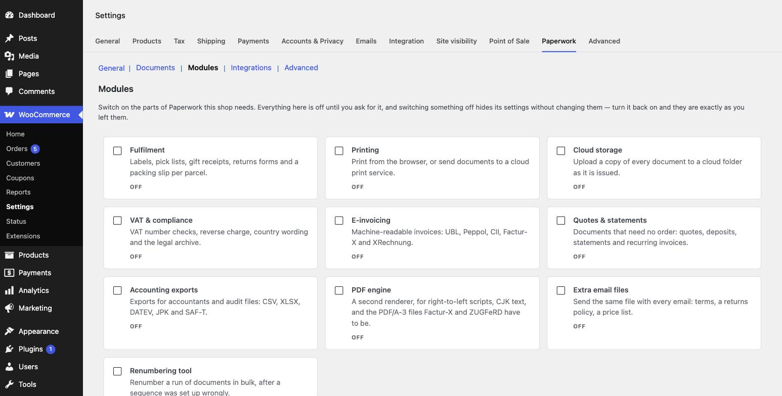This screenshot has width=782, height=396.
Task: Click the Orders count badge 5
Action: [x=35, y=149]
